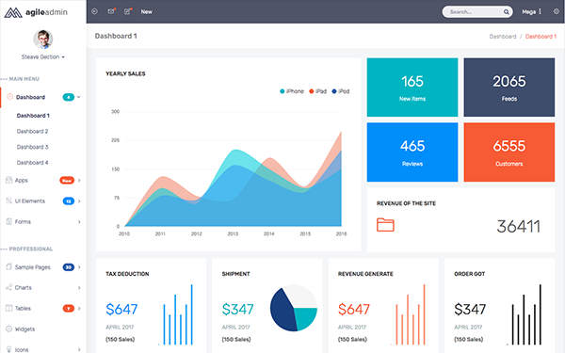
Task: Select Dashboard 1 in the sidebar
Action: [x=33, y=116]
